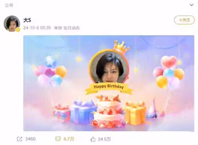The image size is (198, 145).
Task: Click the Happy Birthday ribbon banner
Action: tap(109, 89)
